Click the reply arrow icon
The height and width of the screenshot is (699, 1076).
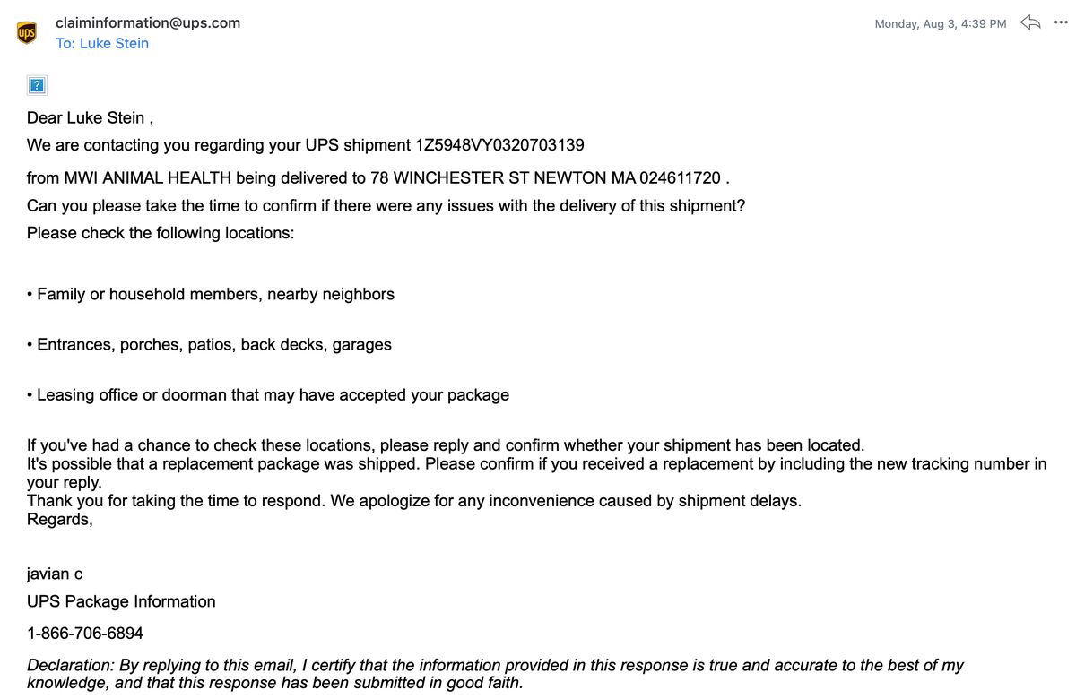(1031, 23)
